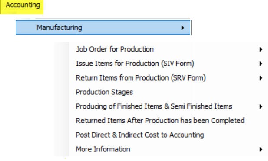The image size is (268, 161).
Task: Open Job Order for Production
Action: pyautogui.click(x=115, y=49)
